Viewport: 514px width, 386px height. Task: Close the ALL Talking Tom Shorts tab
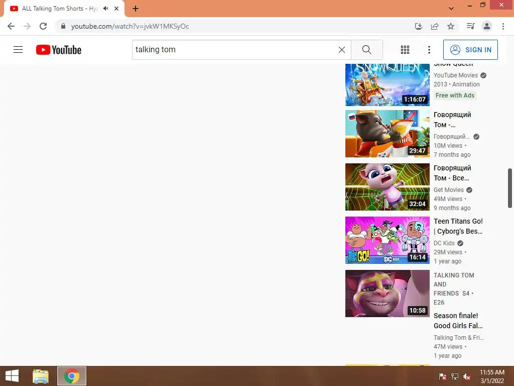116,9
